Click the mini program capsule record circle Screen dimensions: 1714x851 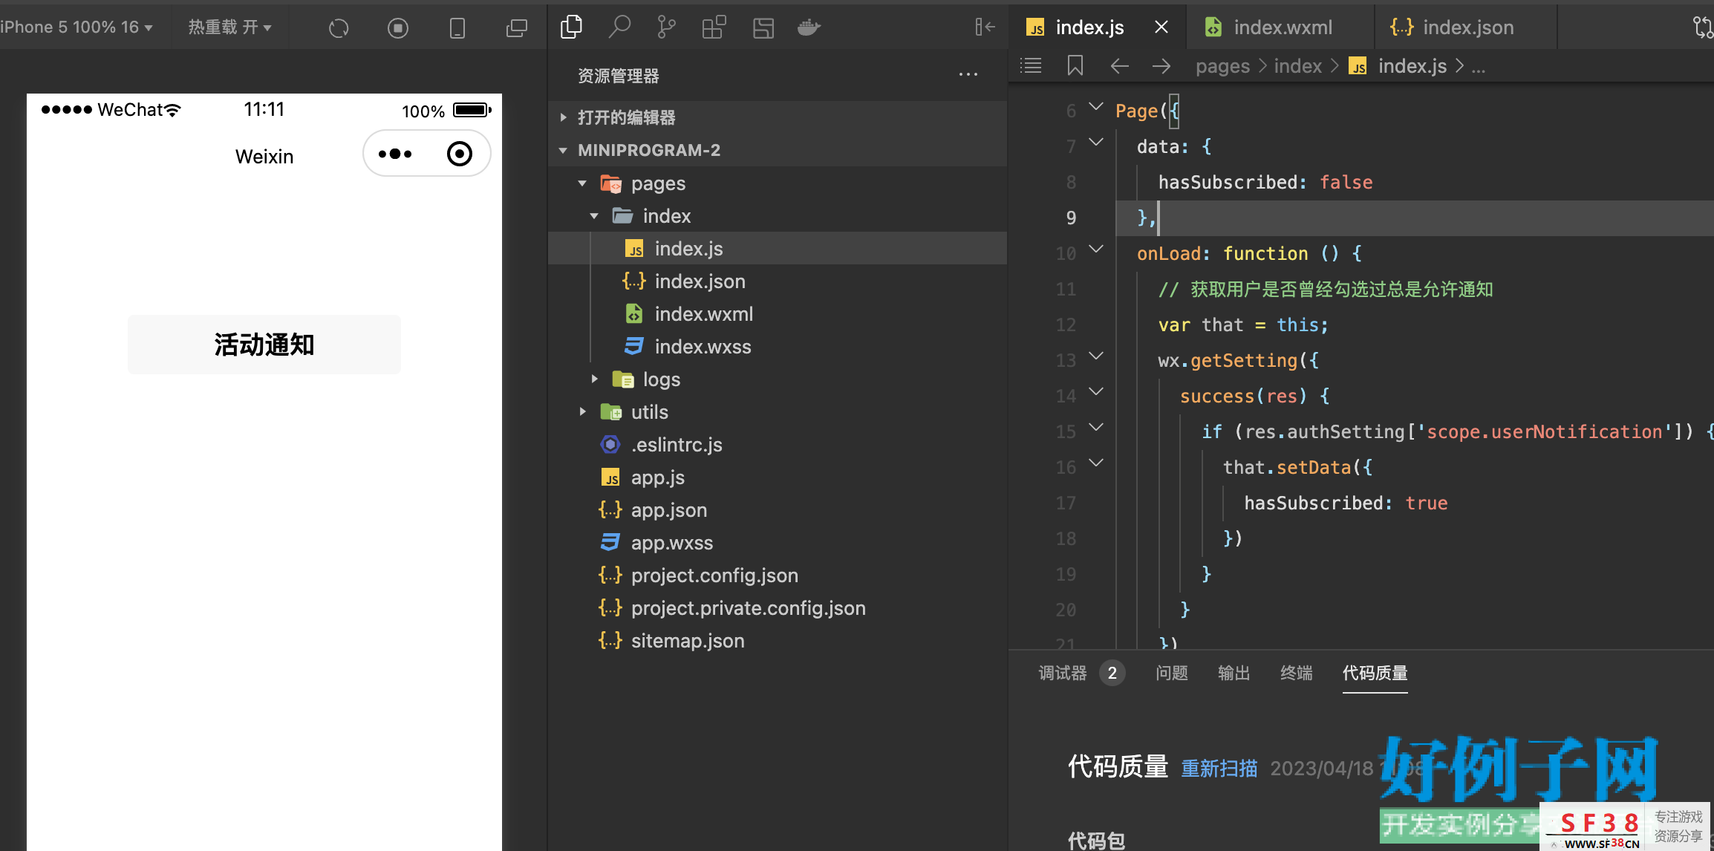(x=460, y=154)
